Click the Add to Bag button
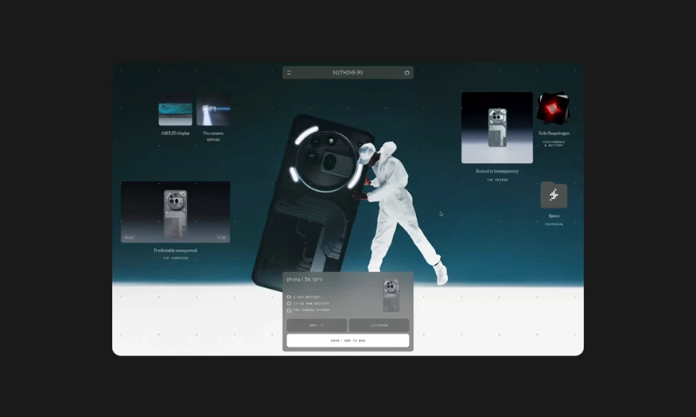Image resolution: width=696 pixels, height=417 pixels. coord(348,341)
